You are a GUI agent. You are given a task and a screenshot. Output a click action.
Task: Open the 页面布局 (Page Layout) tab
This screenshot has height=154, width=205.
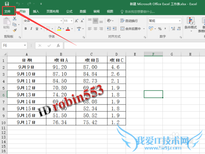click(52, 11)
